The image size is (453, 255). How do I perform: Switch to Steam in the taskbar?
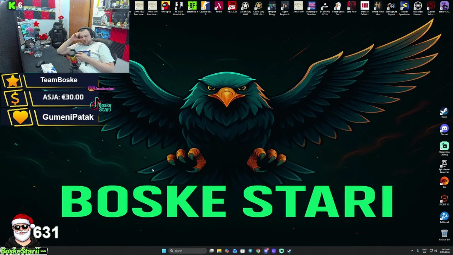pos(289,251)
